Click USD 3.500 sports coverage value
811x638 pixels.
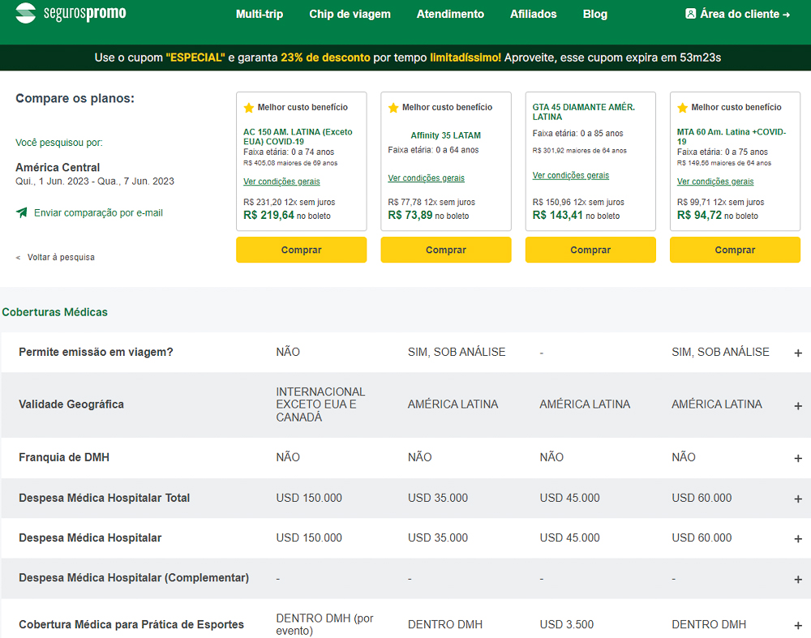(567, 624)
